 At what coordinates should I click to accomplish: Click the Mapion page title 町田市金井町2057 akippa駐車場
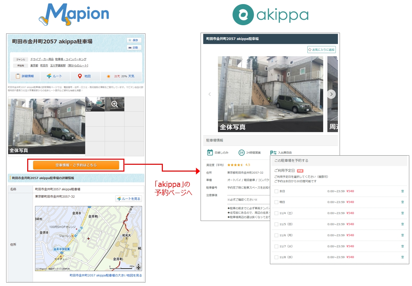coord(52,42)
